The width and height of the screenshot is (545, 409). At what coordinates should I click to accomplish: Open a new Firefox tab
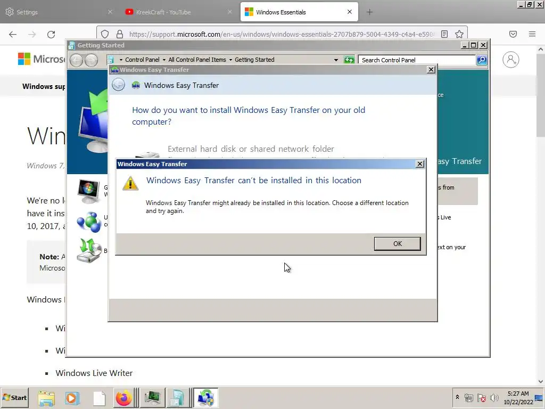pyautogui.click(x=369, y=12)
